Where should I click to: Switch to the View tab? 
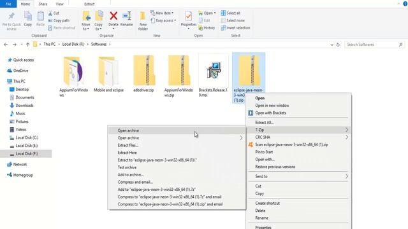(x=59, y=4)
